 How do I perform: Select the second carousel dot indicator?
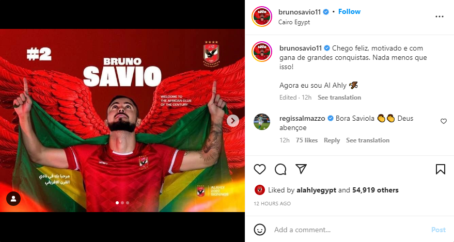pos(122,203)
